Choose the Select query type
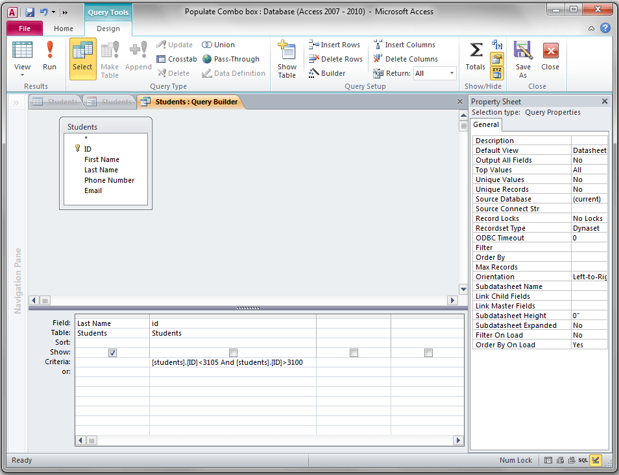 coord(82,59)
